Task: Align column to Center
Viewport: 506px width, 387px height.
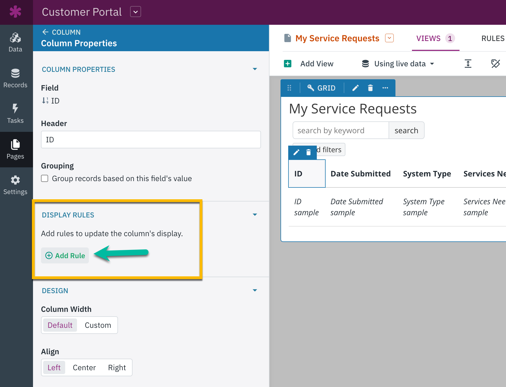Action: tap(84, 368)
